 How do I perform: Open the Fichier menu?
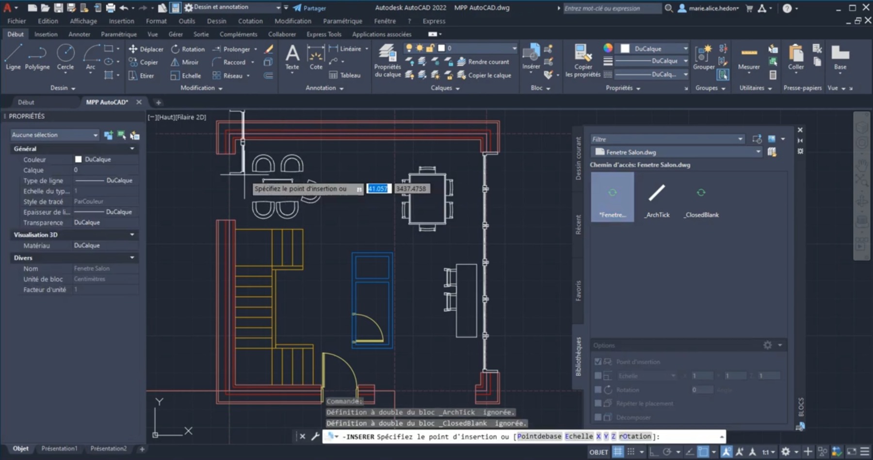17,21
